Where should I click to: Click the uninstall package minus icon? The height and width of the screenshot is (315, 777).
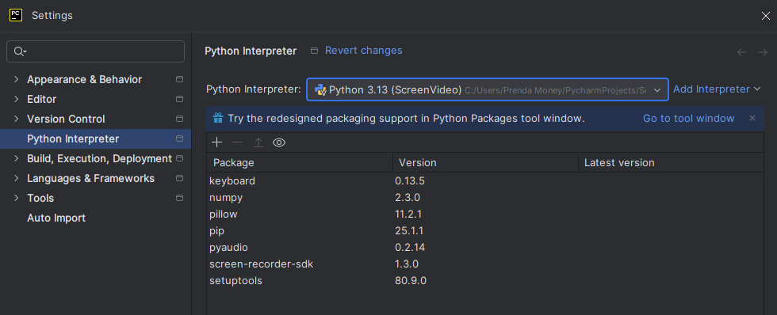pyautogui.click(x=237, y=142)
